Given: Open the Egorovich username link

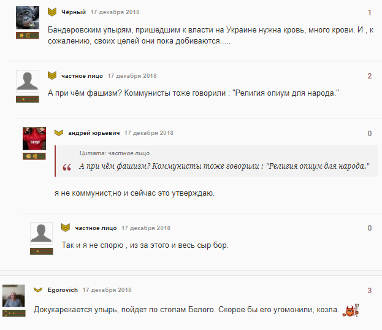Looking at the screenshot, I should (x=63, y=290).
